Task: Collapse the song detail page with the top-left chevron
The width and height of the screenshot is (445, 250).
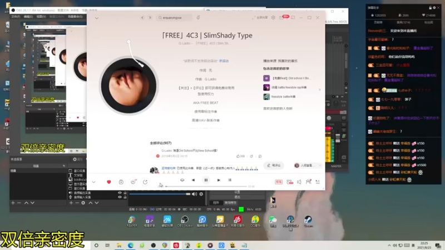Action: [x=97, y=18]
